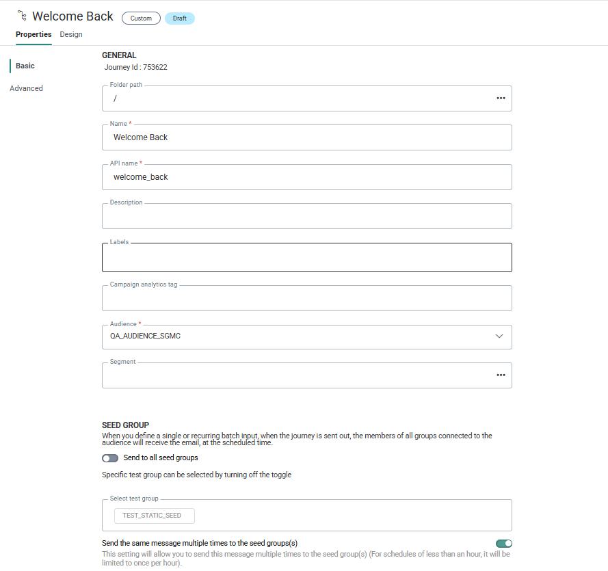Click the TEST_STATIC_SEED test group chip

click(154, 516)
